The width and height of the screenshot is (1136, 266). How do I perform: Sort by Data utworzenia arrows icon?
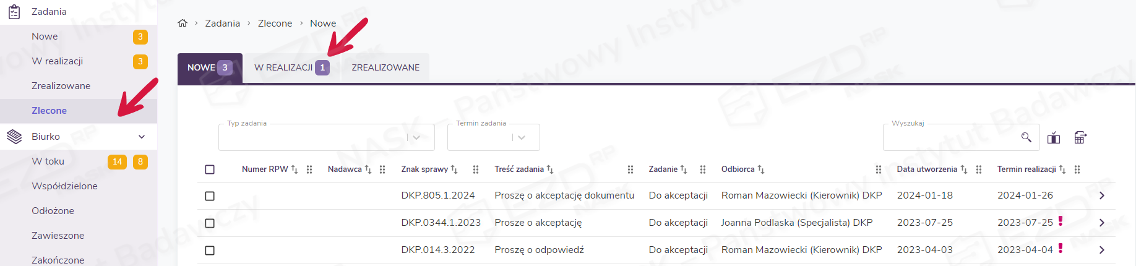[963, 169]
